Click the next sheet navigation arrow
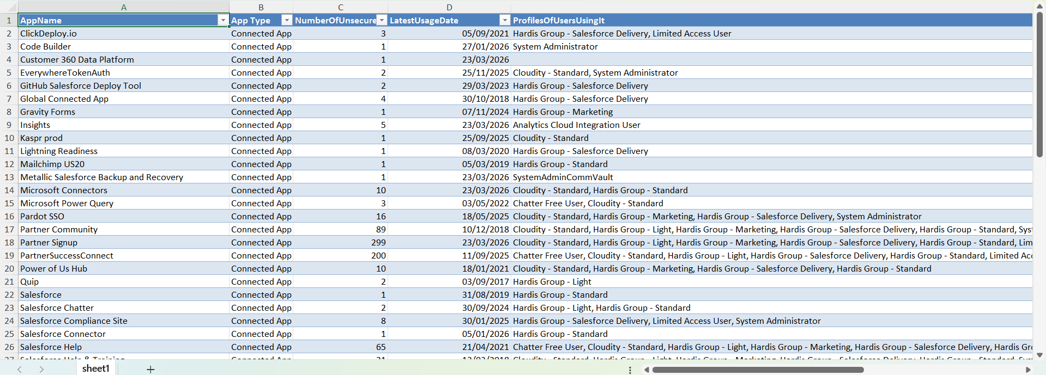 [x=41, y=370]
